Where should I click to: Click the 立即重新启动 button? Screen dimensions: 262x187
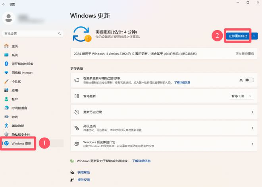pyautogui.click(x=238, y=36)
